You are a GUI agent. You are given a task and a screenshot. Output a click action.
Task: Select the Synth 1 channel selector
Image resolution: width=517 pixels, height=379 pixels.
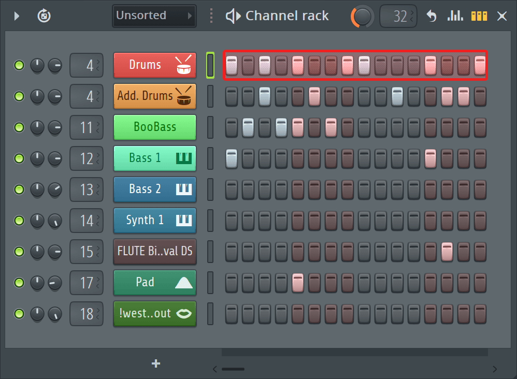pyautogui.click(x=210, y=221)
